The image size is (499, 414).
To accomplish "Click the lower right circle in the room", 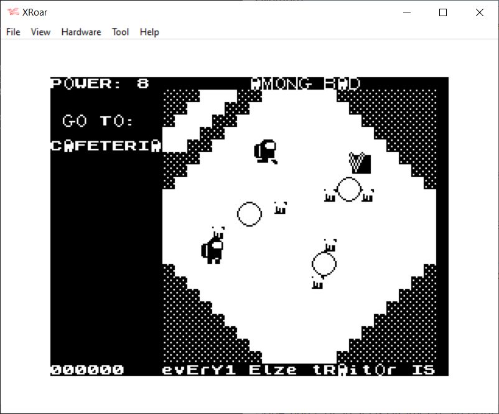I will click(x=324, y=264).
